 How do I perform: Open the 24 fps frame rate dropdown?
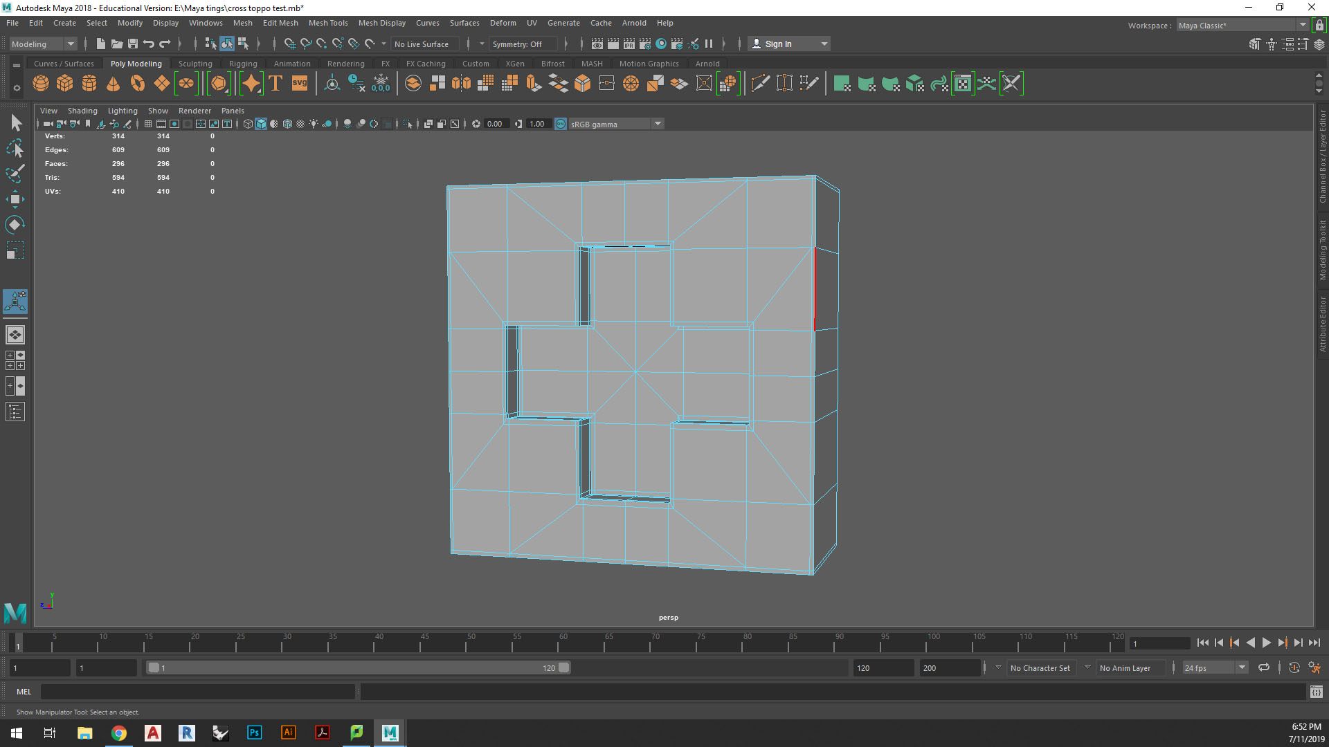pos(1215,667)
